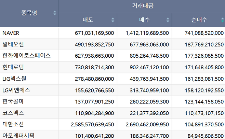
Task: Select 한국콜마 sell value 137,077,901,250
Action: 95,102
